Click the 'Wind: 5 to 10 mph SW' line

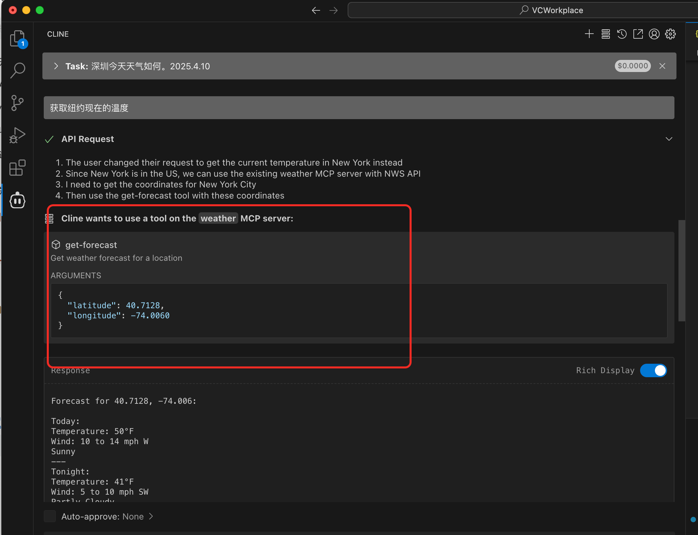[100, 492]
